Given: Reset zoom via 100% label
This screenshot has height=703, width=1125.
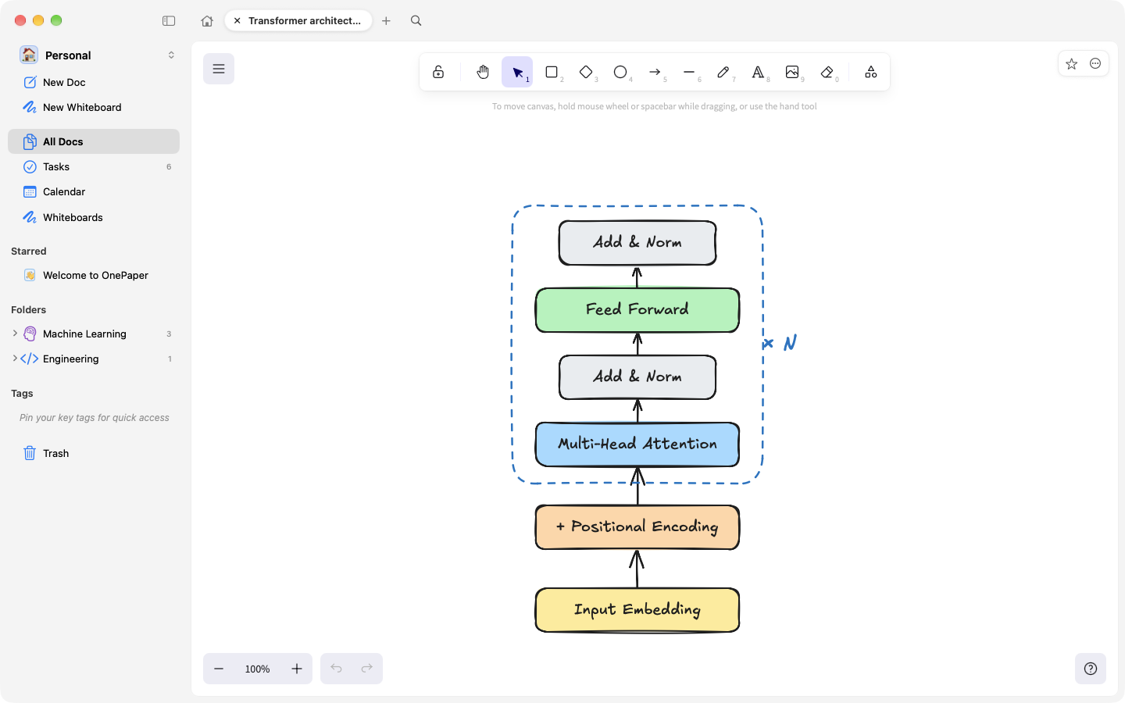Looking at the screenshot, I should pyautogui.click(x=258, y=669).
